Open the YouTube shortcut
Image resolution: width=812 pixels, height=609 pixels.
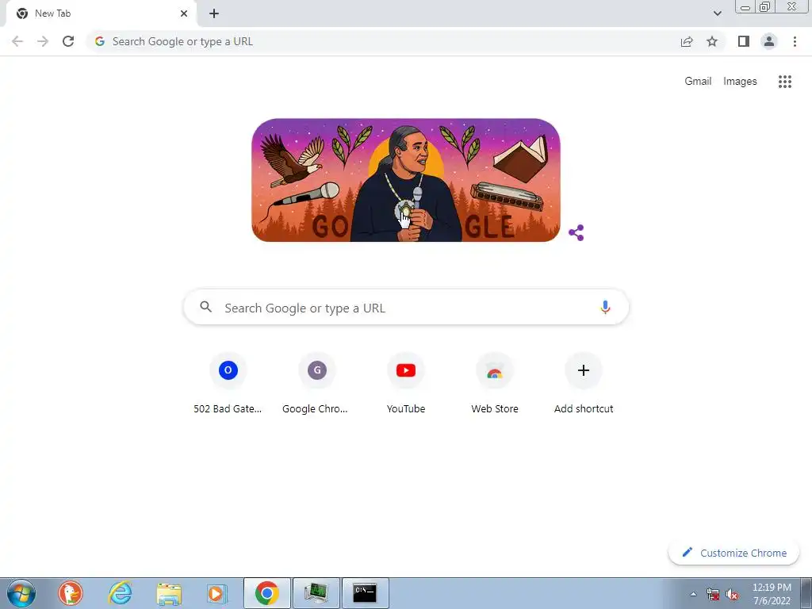[x=406, y=384]
